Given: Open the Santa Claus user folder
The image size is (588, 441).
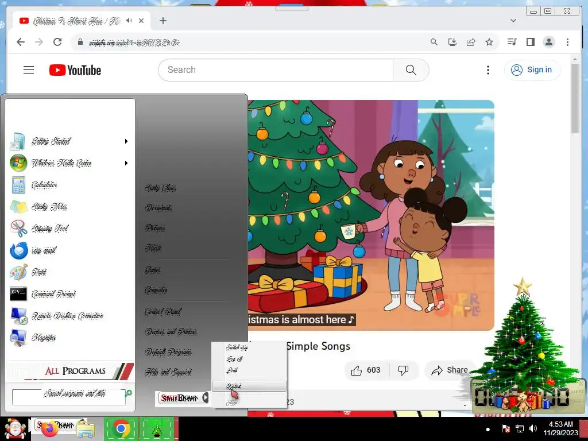Looking at the screenshot, I should [x=160, y=188].
